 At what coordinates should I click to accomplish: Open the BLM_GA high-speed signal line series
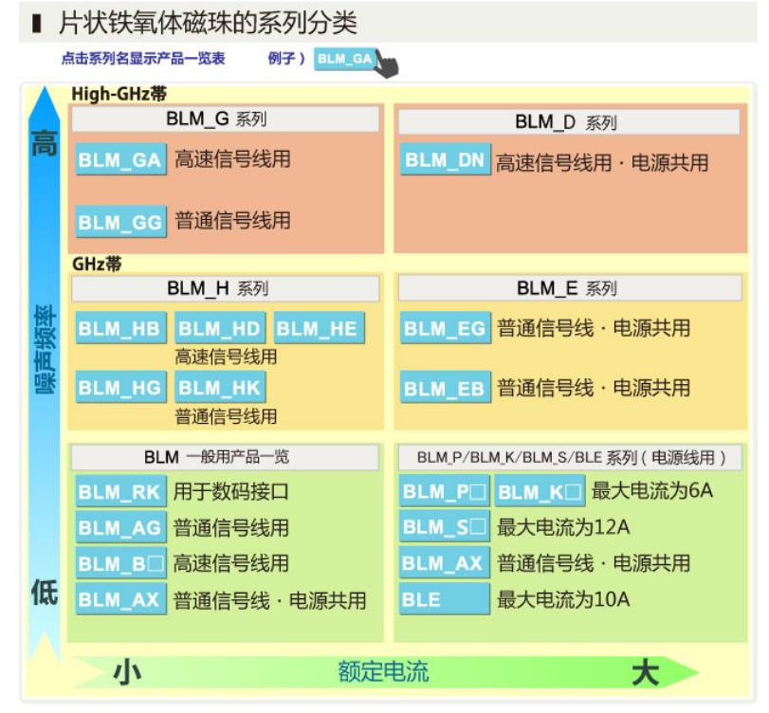coord(120,160)
